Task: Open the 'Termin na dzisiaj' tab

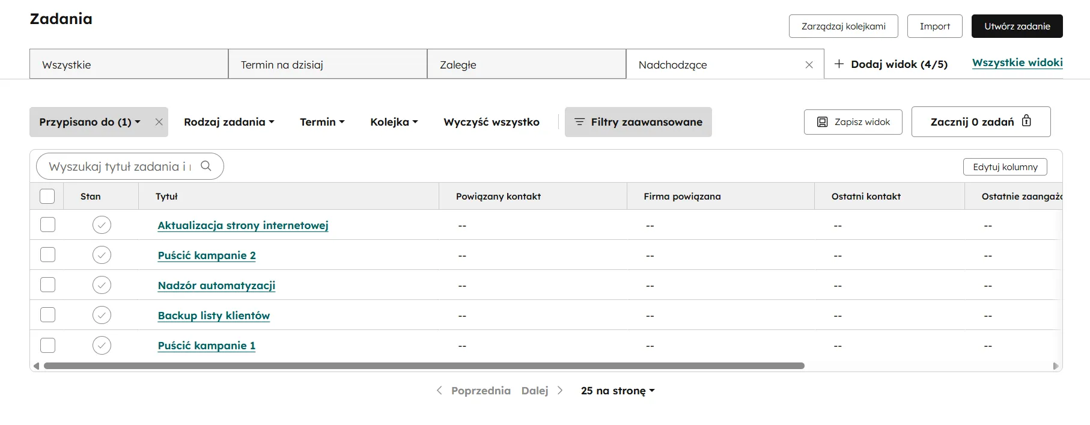Action: [x=327, y=64]
